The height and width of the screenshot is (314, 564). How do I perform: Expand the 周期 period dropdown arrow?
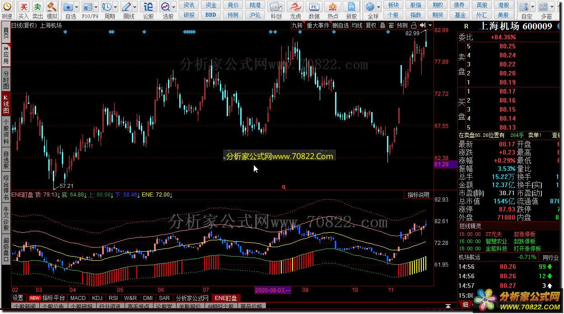coord(116,7)
